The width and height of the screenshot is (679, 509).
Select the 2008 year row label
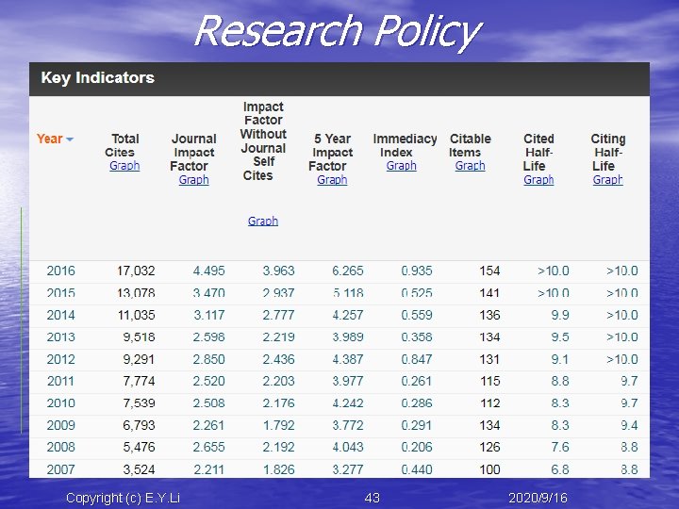60,447
